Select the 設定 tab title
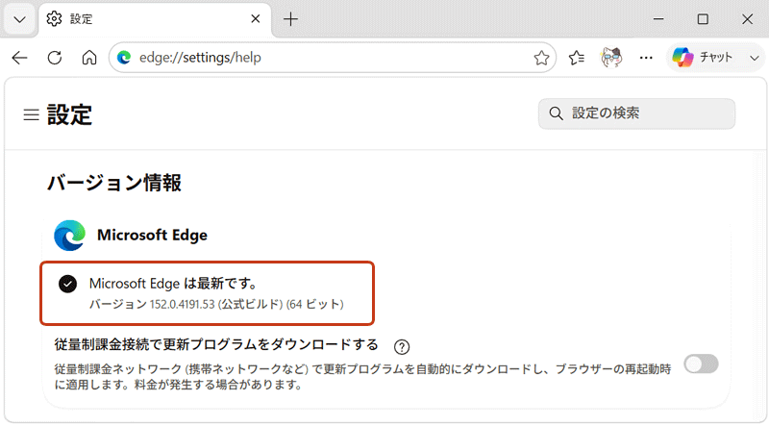This screenshot has height=426, width=769. tap(81, 19)
